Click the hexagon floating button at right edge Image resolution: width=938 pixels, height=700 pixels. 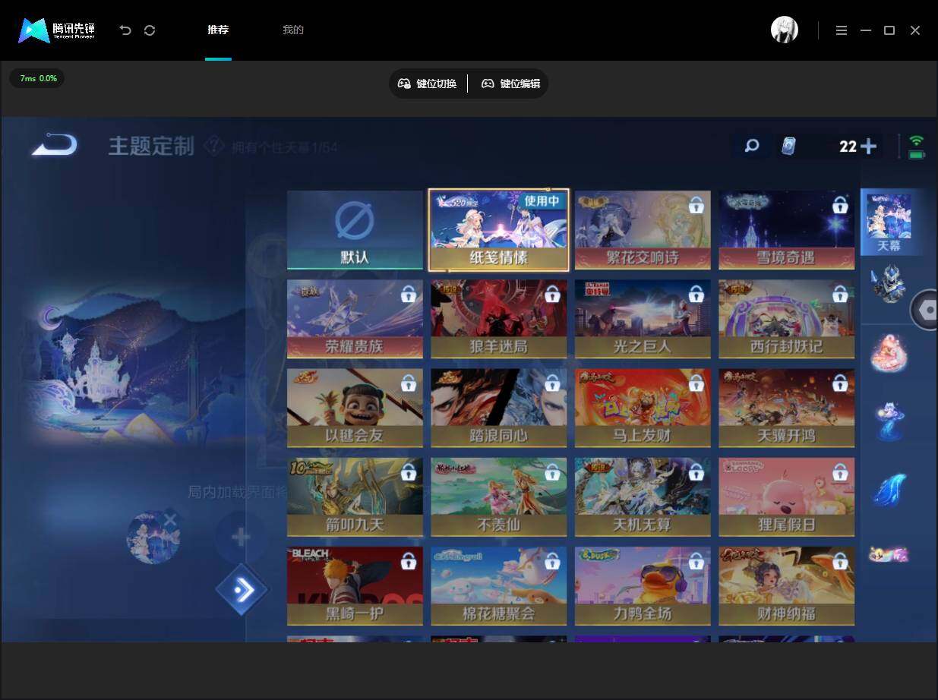[924, 310]
